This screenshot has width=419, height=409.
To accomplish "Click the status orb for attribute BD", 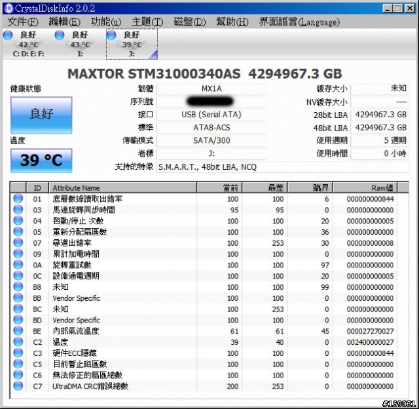I will click(18, 320).
